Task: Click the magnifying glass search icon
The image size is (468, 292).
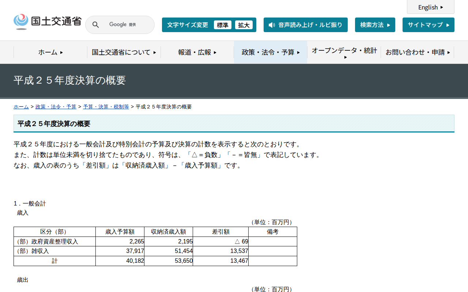Action: point(95,24)
